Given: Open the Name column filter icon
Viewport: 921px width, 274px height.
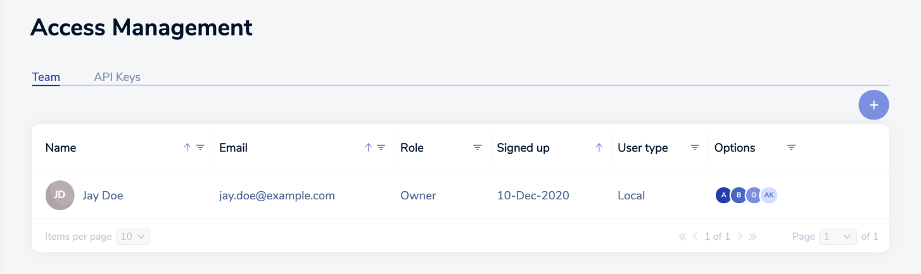Looking at the screenshot, I should pos(200,147).
